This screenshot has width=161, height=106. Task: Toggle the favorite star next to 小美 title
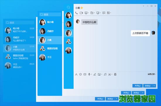pos(82,8)
